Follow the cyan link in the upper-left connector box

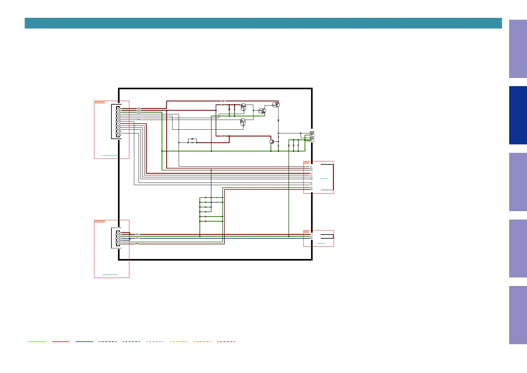(110, 155)
